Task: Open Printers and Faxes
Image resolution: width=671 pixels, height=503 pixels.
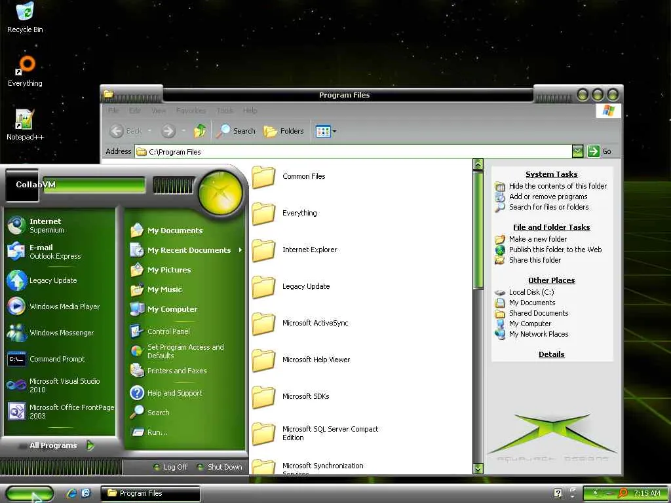Action: pyautogui.click(x=185, y=371)
